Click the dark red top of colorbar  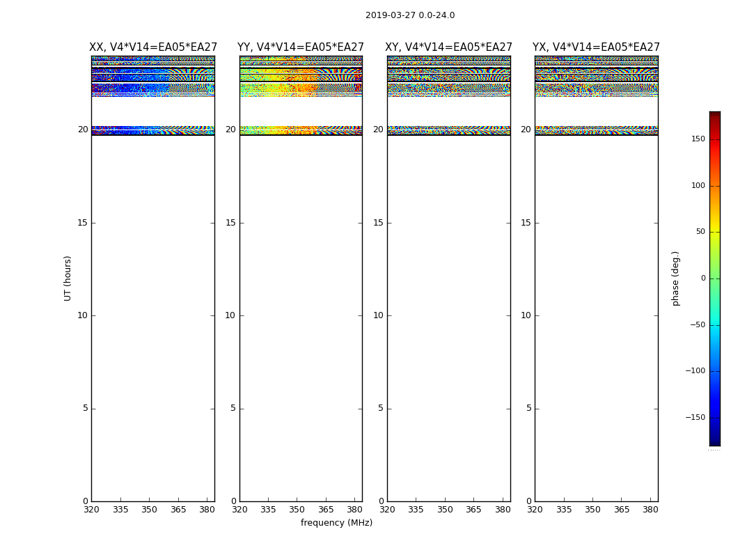pos(714,115)
